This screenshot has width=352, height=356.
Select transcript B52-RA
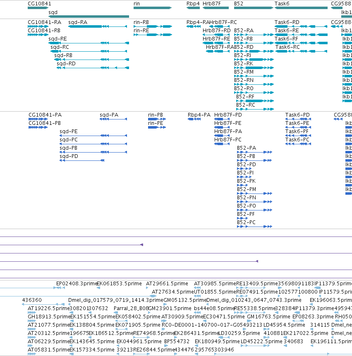point(254,35)
